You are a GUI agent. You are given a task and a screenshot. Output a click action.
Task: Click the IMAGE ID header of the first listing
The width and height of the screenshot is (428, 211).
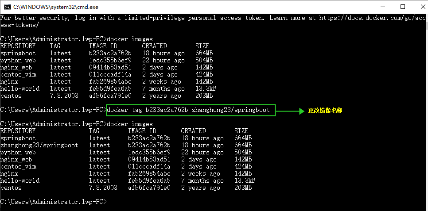[x=103, y=46]
